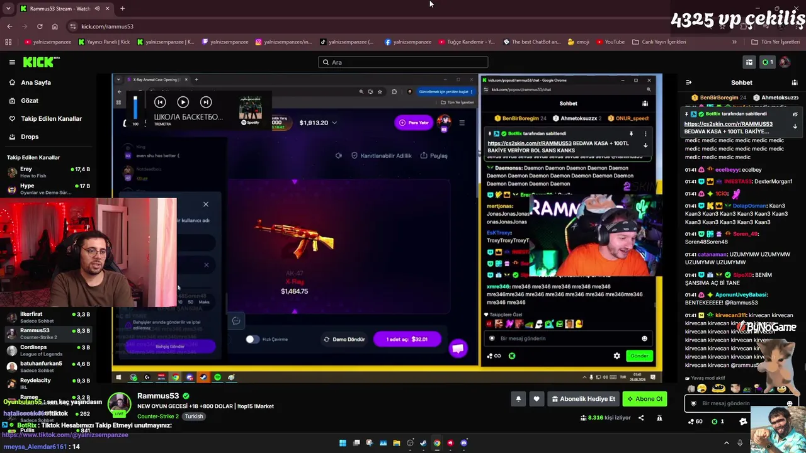Open the Kick dashboard layout icon
This screenshot has width=806, height=453.
tap(749, 62)
